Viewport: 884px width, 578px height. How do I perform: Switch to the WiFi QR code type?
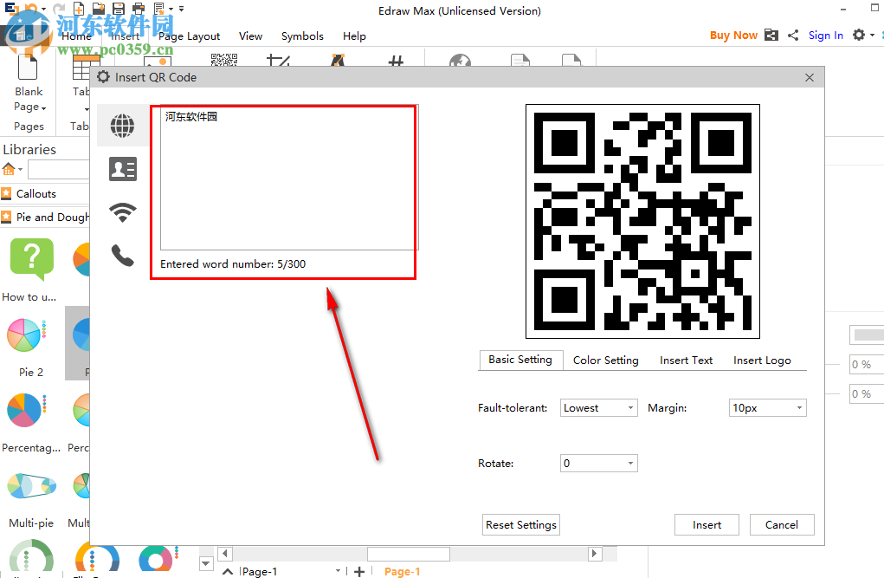tap(122, 211)
